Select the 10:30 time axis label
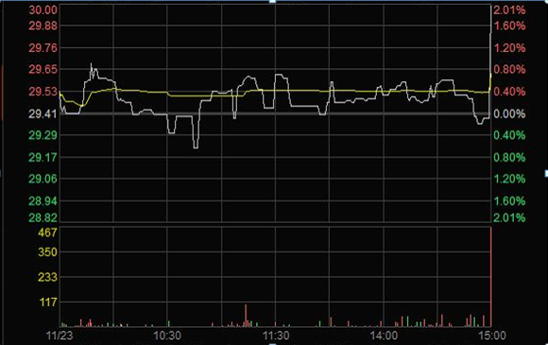This screenshot has height=345, width=548. pyautogui.click(x=167, y=336)
